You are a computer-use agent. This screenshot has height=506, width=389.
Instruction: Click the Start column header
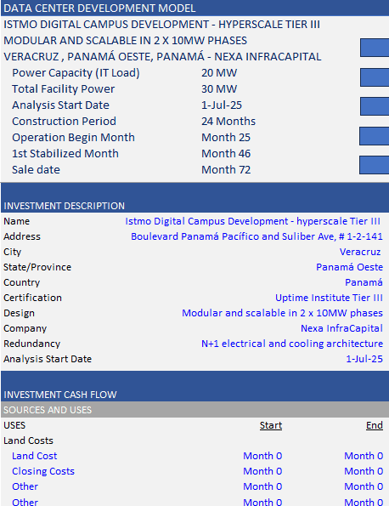[x=271, y=425]
